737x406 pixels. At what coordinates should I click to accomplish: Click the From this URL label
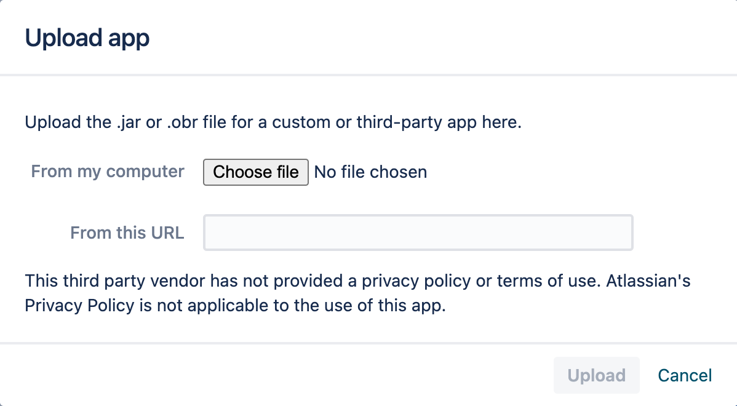(127, 233)
